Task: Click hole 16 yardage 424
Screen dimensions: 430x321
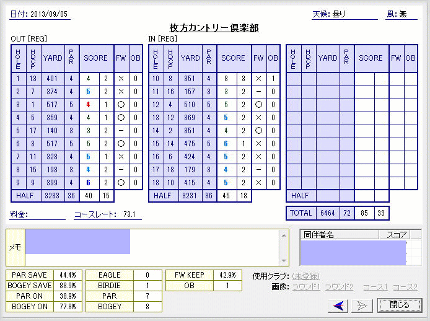Action: pos(190,157)
